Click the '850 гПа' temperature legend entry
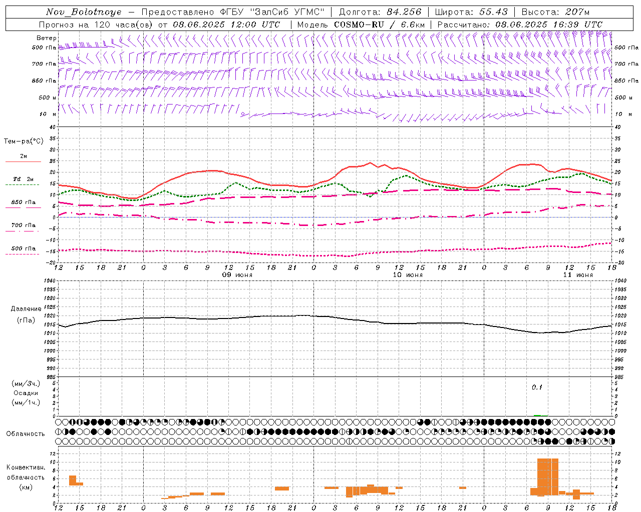 click(23, 202)
